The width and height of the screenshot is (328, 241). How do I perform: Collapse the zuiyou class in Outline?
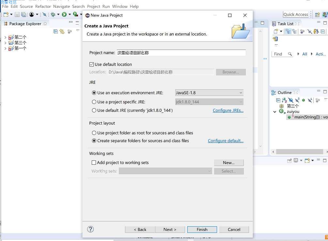point(275,112)
